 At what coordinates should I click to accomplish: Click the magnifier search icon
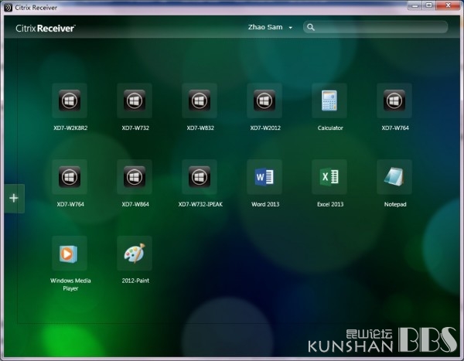coord(310,27)
